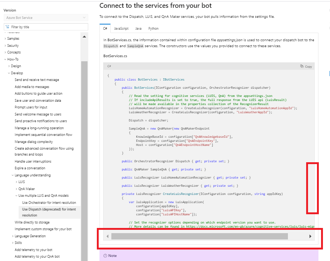The height and width of the screenshot is (261, 330).
Task: Open Add media to messages
Action: point(32,87)
